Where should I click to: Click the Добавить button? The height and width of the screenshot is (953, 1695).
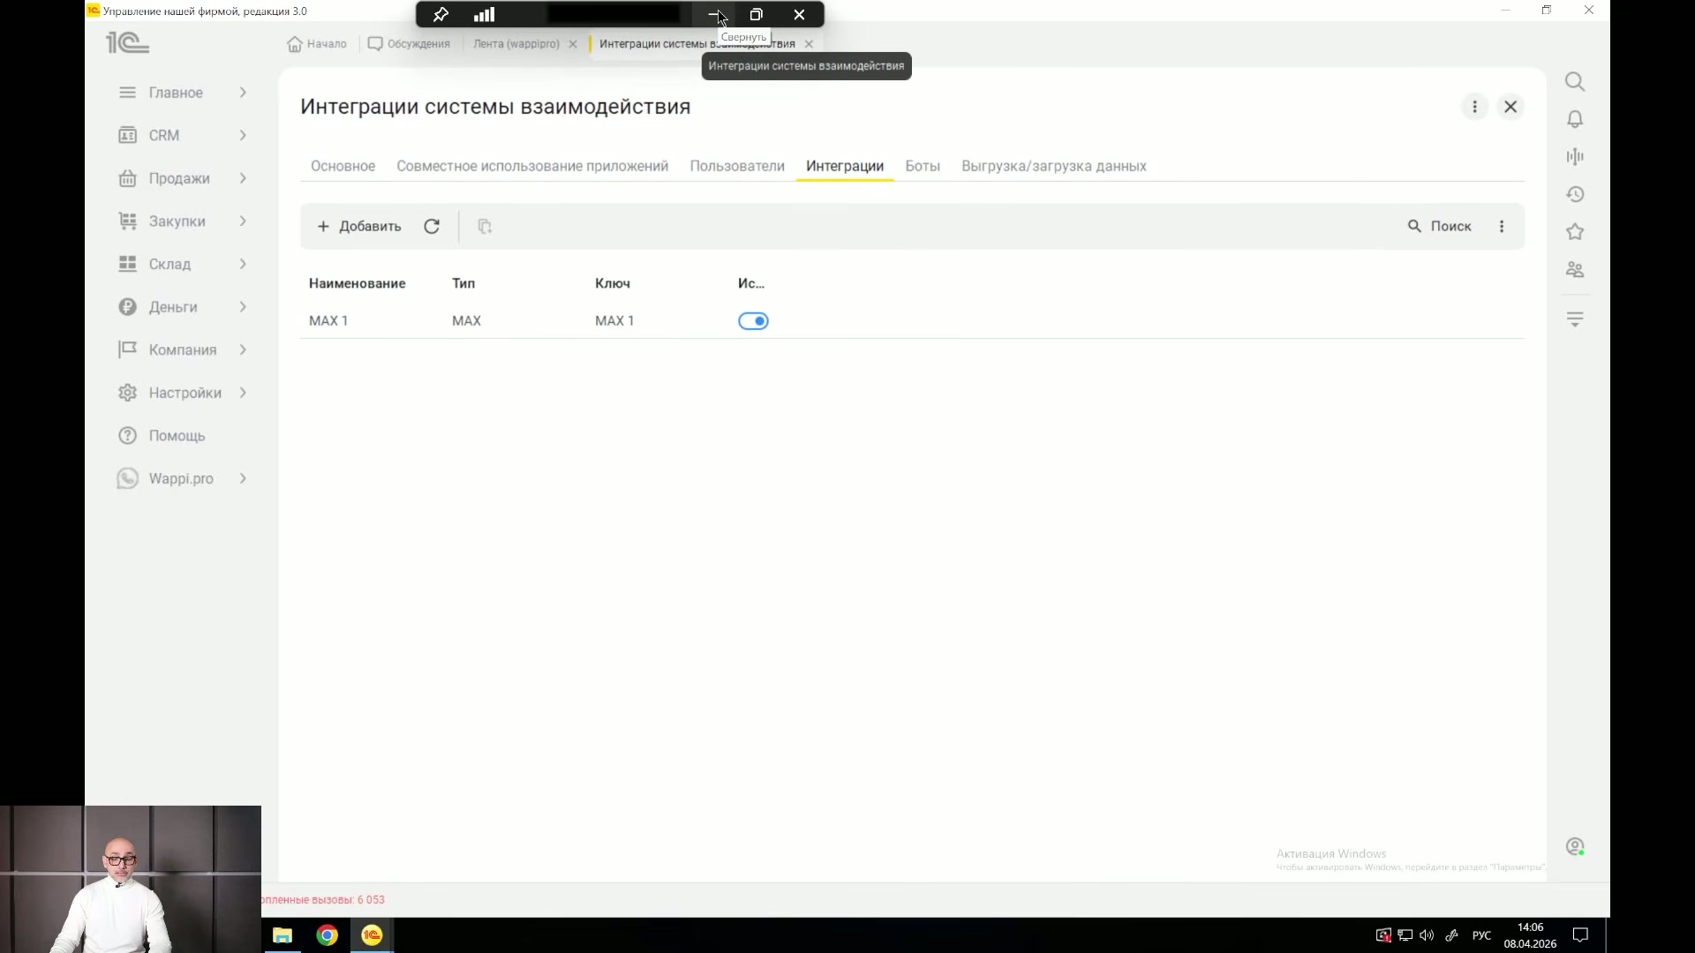[359, 227]
